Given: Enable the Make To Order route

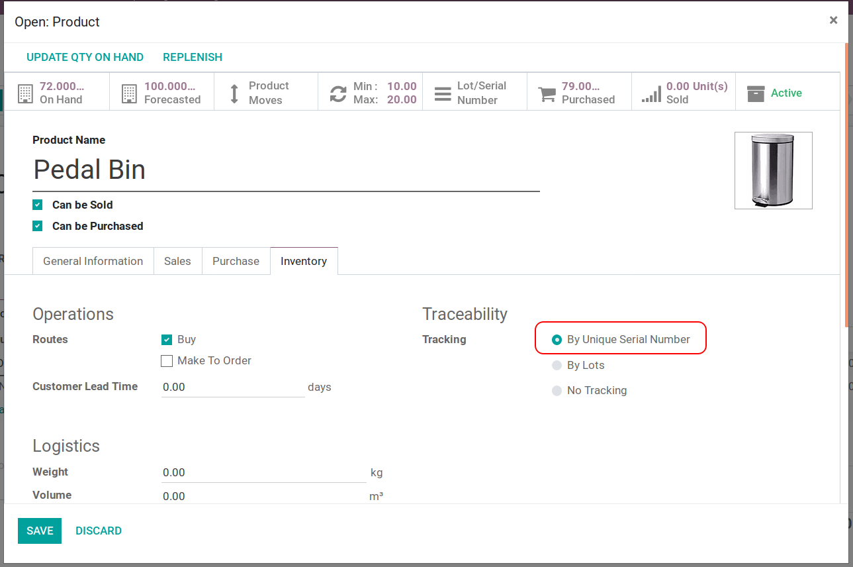Looking at the screenshot, I should pos(167,361).
